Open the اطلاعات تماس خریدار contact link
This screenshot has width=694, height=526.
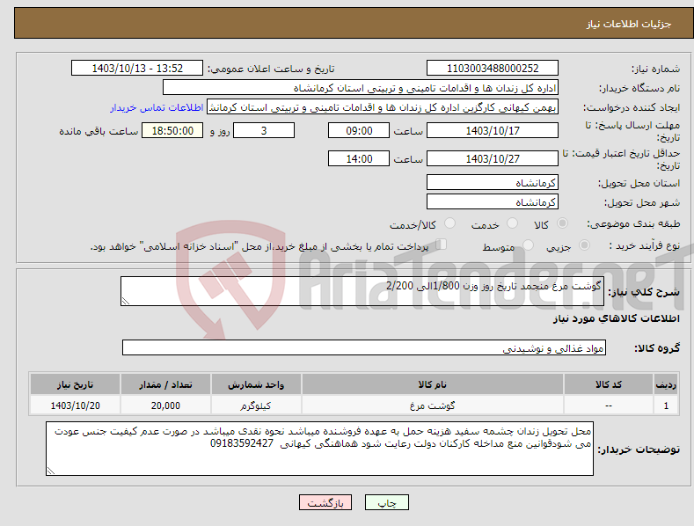(x=157, y=107)
